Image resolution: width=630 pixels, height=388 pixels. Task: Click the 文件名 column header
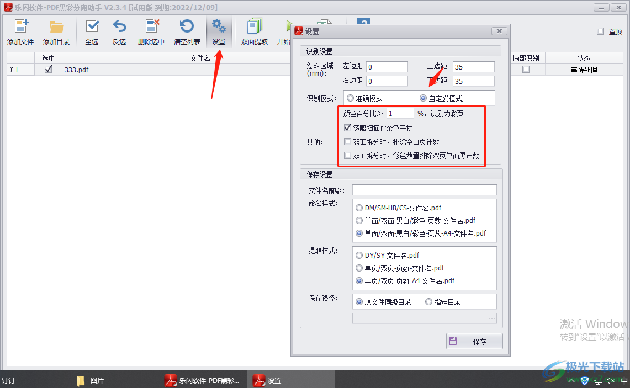click(200, 59)
